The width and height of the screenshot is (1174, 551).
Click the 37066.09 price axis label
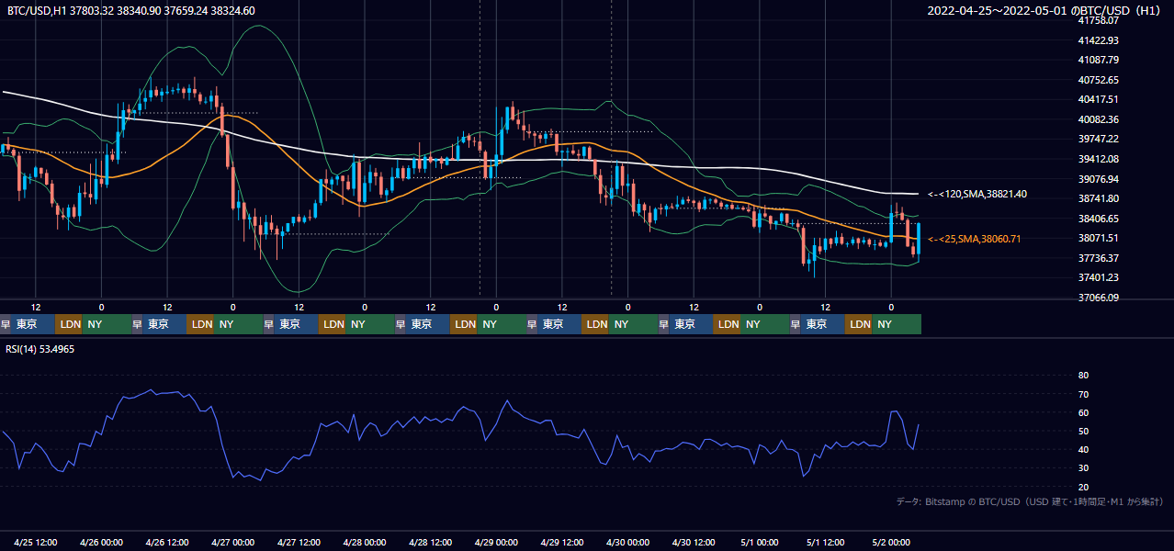pos(1098,298)
